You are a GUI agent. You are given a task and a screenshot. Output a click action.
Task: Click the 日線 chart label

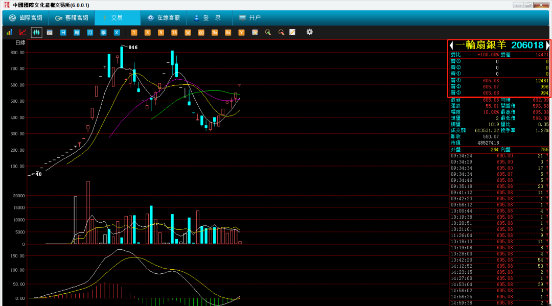20,42
